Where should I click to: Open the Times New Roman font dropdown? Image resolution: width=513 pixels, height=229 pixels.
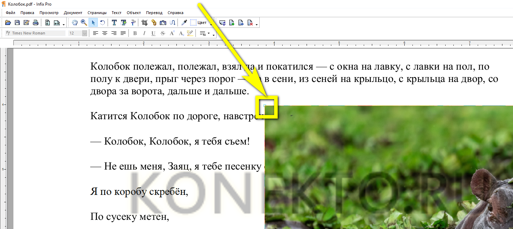point(35,33)
